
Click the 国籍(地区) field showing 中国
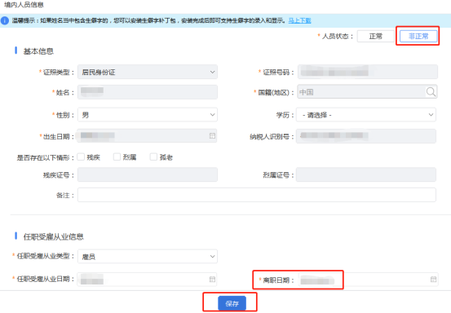click(367, 92)
